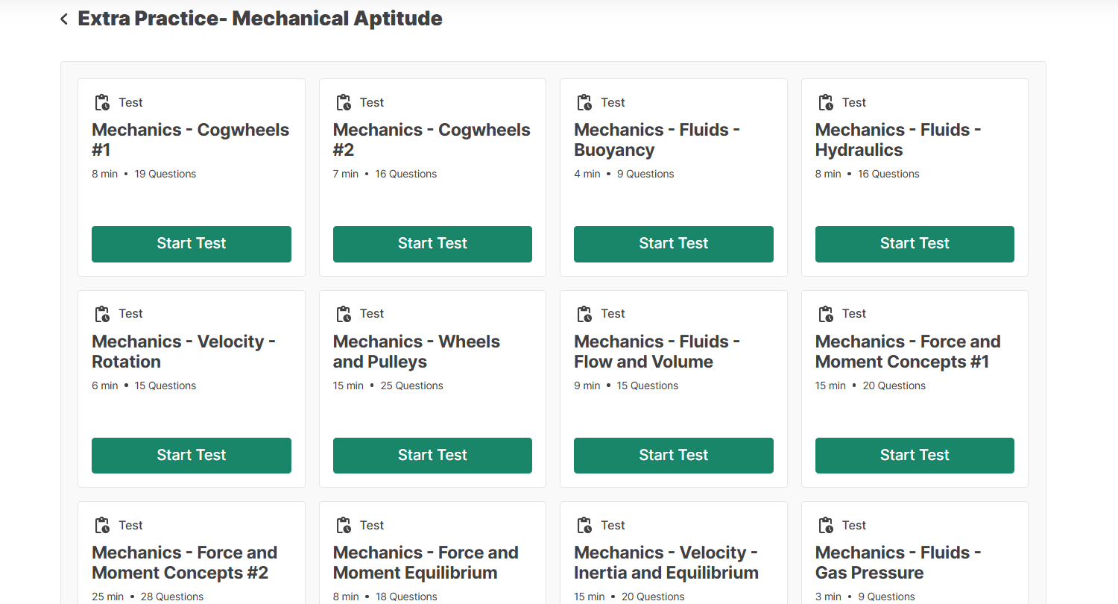Click test clipboard icon on Cogwheels #2 card
Viewport: 1118px width, 604px height.
[344, 102]
